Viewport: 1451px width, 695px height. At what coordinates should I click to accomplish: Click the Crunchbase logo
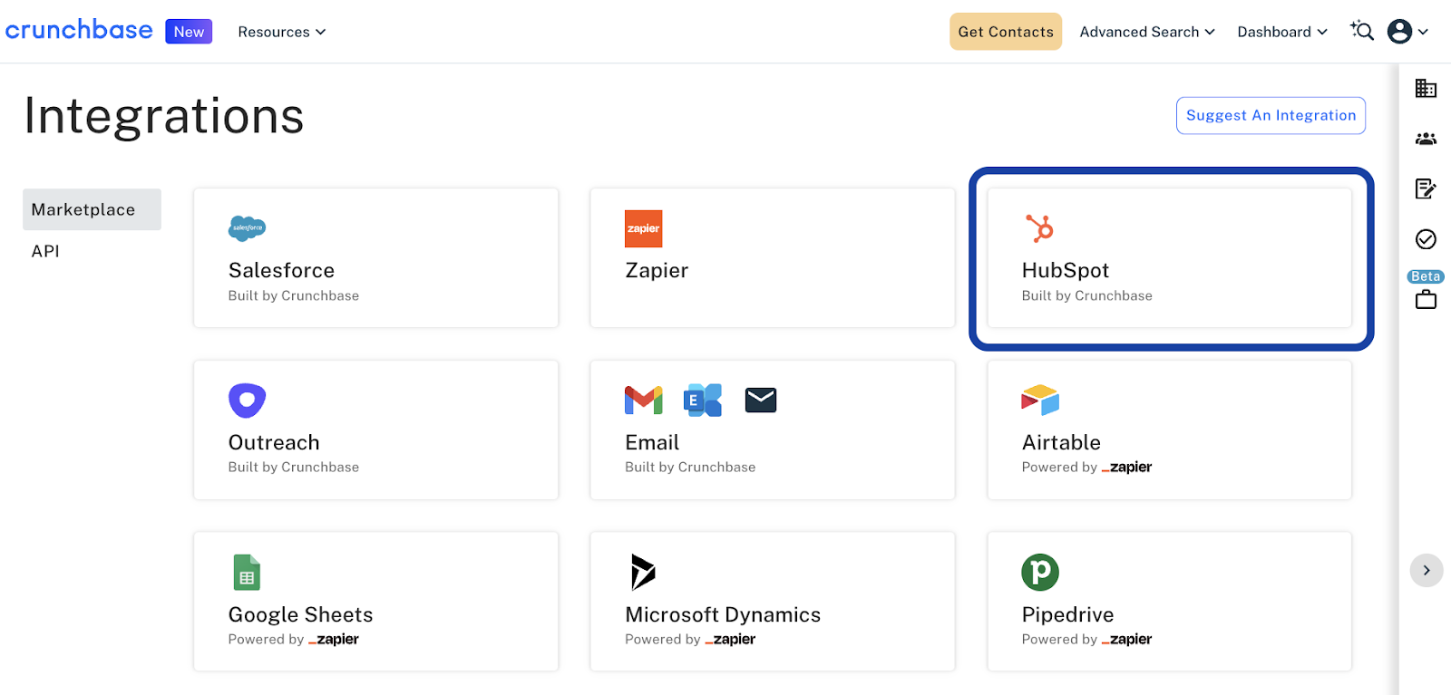click(79, 30)
